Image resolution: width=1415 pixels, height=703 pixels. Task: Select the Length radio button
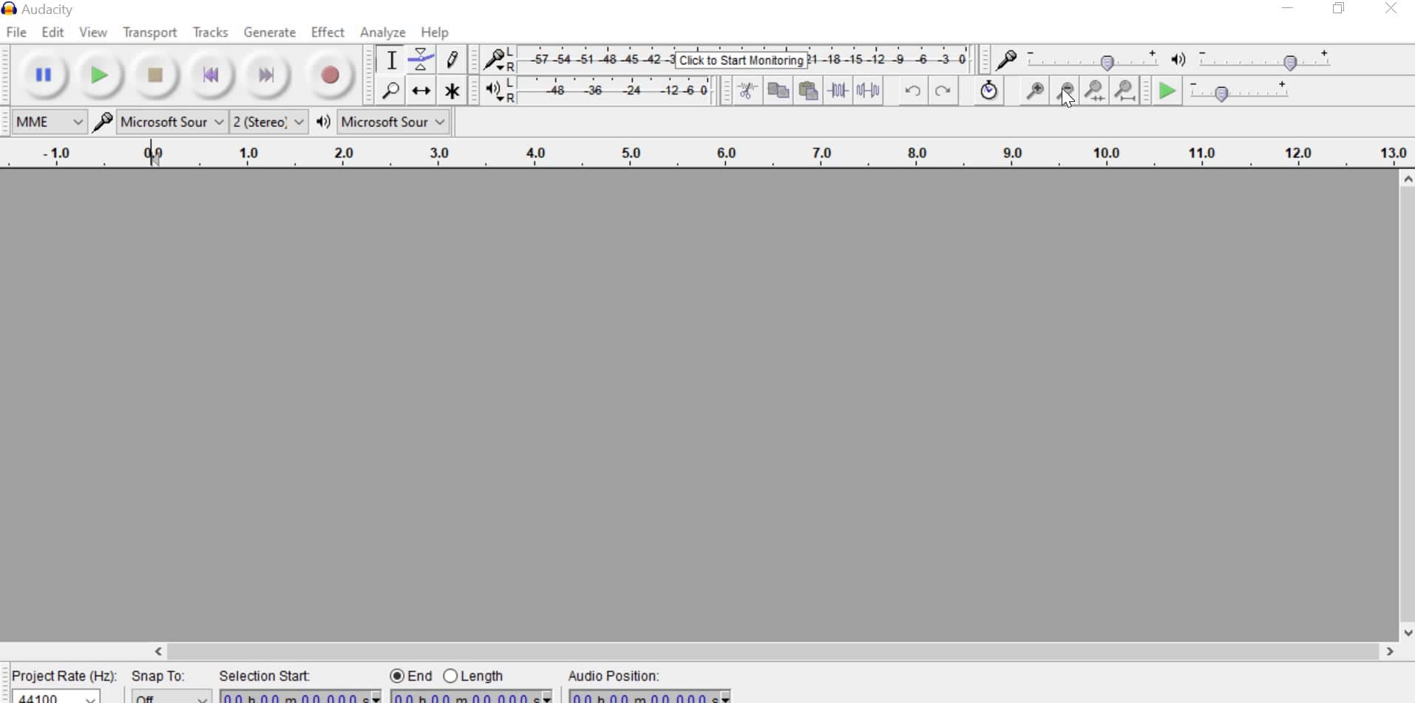point(452,675)
